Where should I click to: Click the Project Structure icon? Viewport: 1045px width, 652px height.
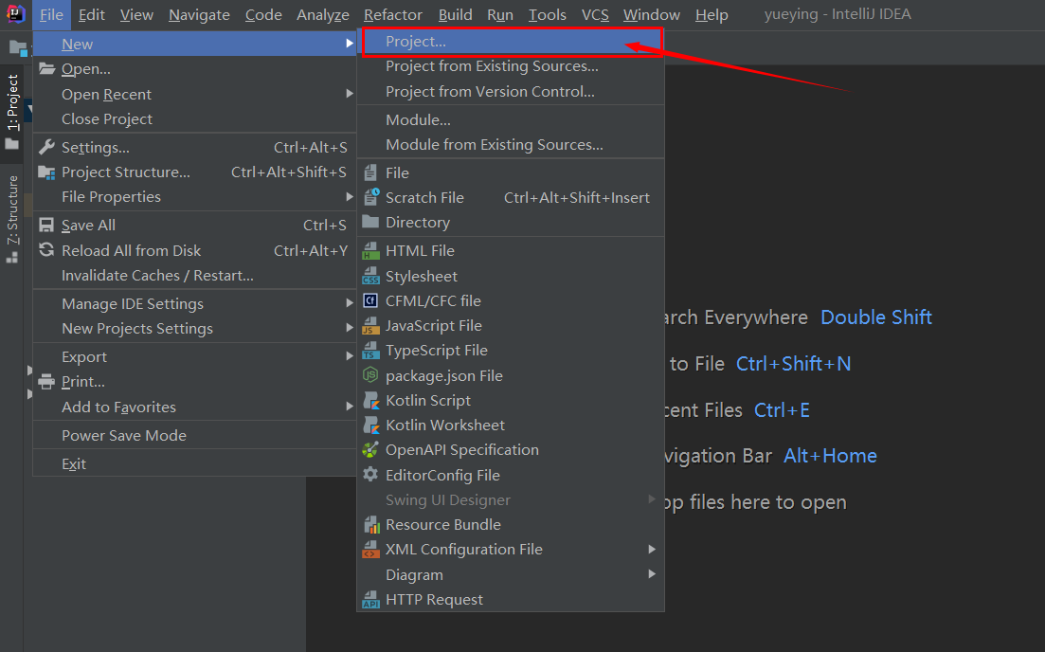46,172
